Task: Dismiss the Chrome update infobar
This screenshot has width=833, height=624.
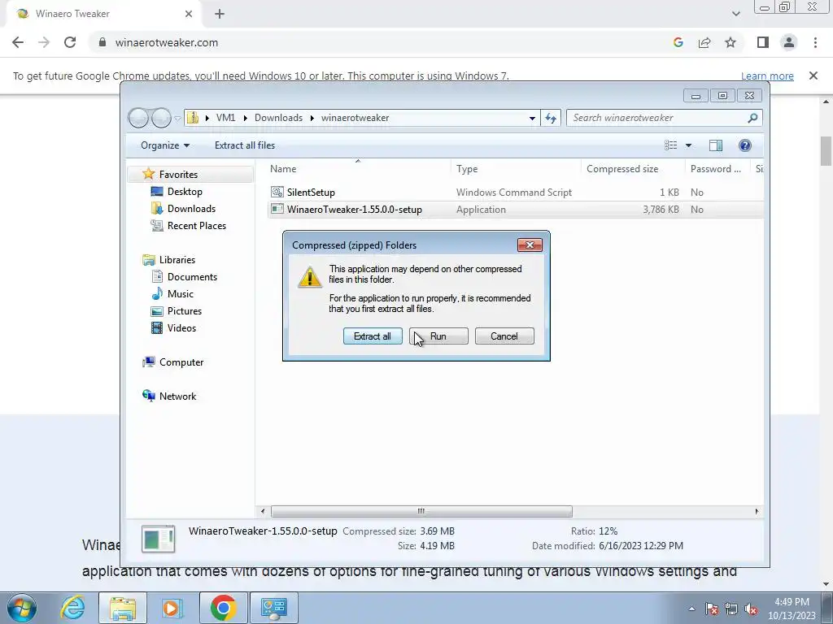Action: [813, 76]
